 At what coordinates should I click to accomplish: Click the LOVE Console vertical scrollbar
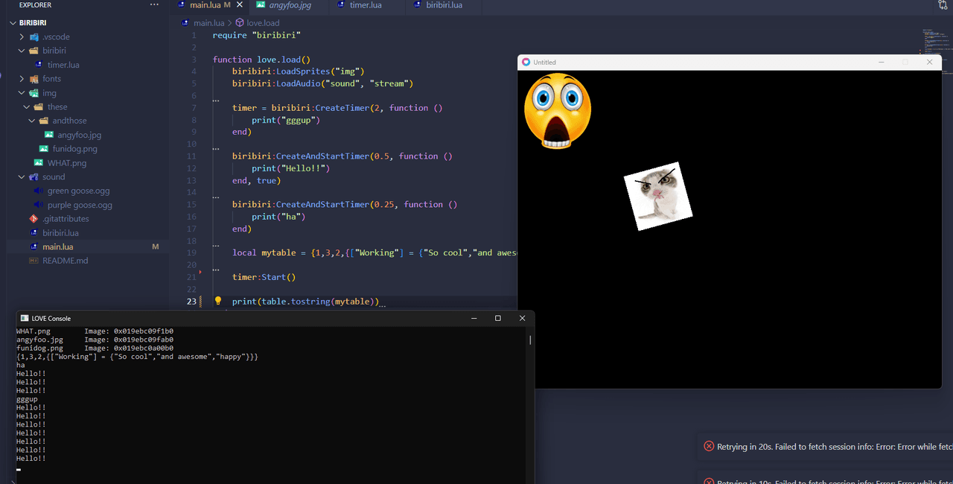(x=530, y=340)
